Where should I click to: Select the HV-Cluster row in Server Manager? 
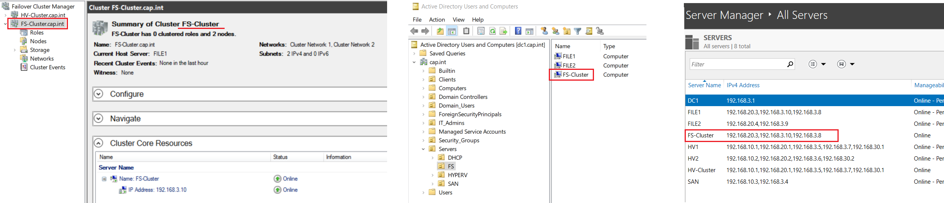(x=815, y=170)
